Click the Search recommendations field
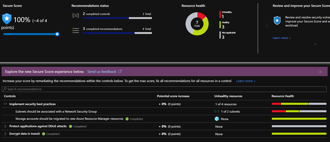The width and height of the screenshot is (330, 142). click(97, 89)
